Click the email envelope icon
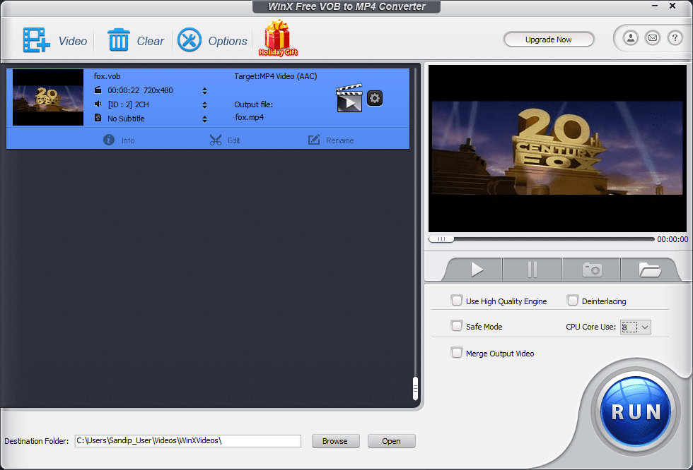 tap(653, 38)
